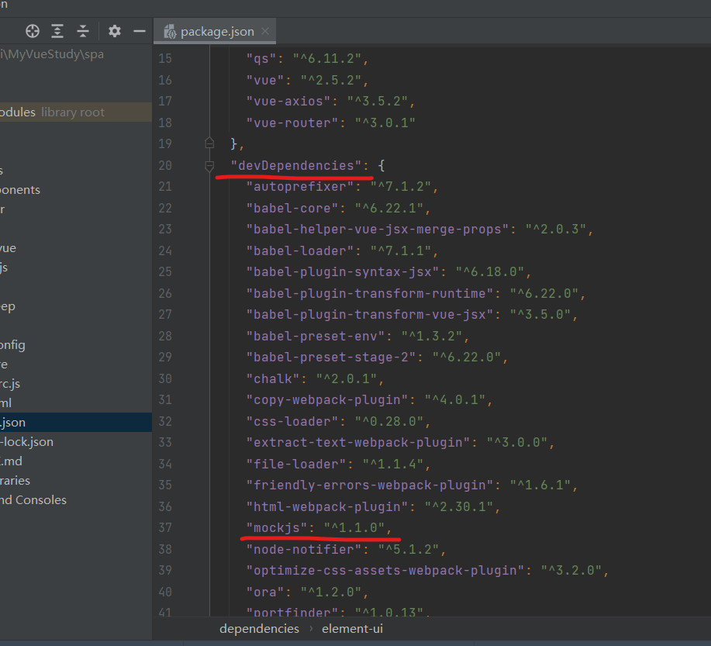Click the "chalk" key on line 30

click(273, 378)
